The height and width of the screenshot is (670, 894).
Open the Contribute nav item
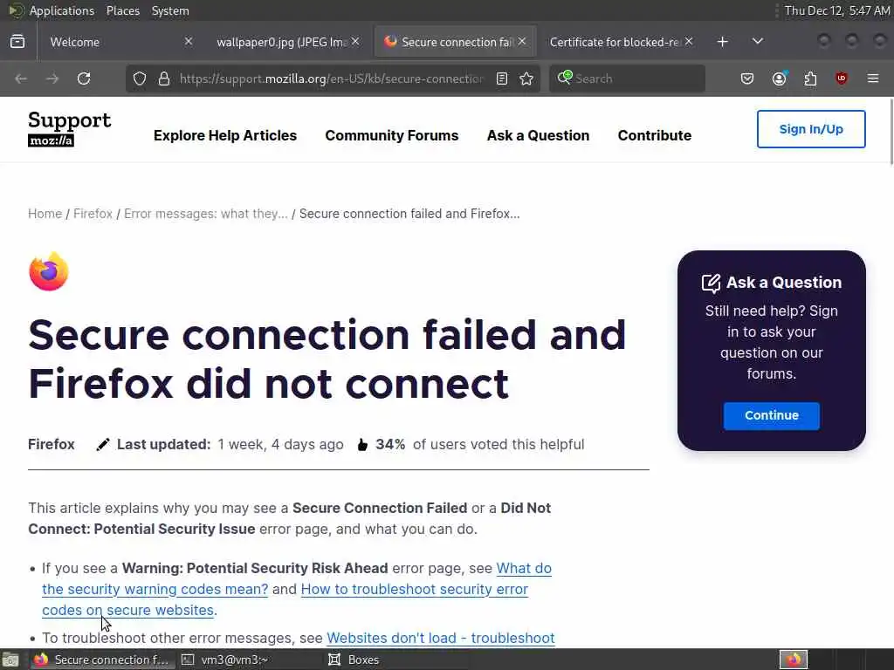655,135
